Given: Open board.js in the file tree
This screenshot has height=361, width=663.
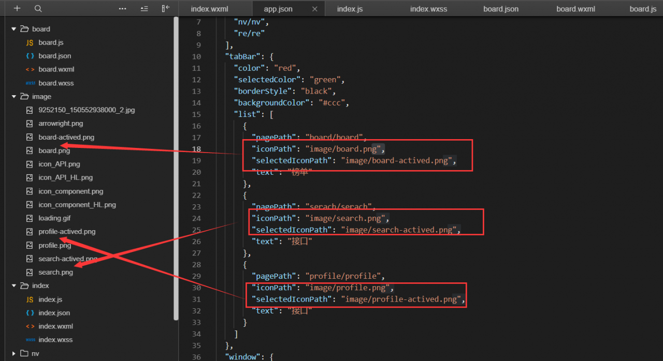Looking at the screenshot, I should [x=51, y=42].
